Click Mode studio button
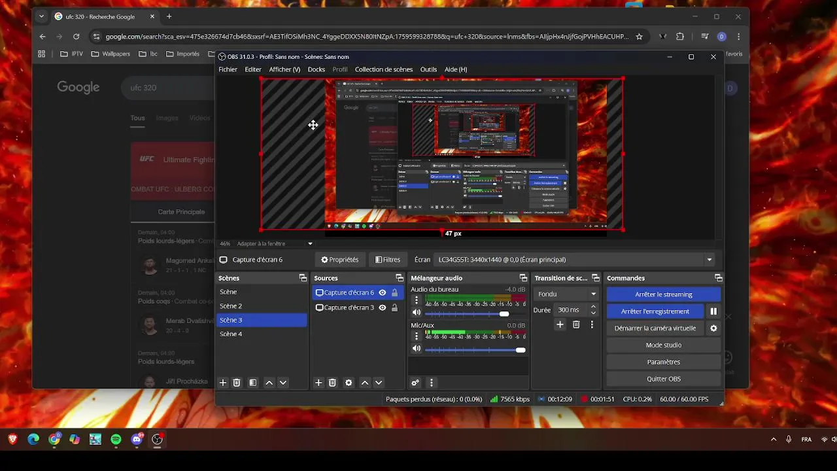837x471 pixels. tap(664, 345)
